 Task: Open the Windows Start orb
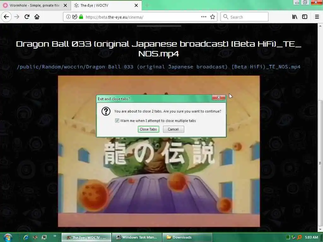pyautogui.click(x=8, y=238)
